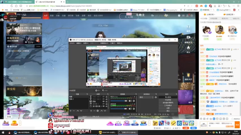Move the selected scene down
Image resolution: width=241 pixels, height=135 pixels.
point(81,111)
